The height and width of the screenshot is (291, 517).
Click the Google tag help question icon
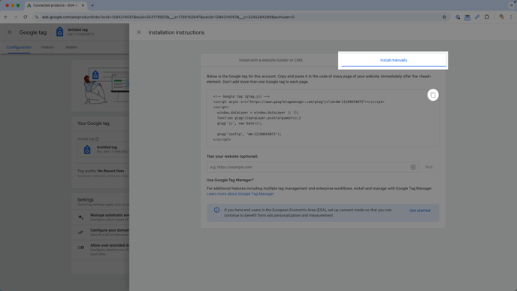coord(97,139)
